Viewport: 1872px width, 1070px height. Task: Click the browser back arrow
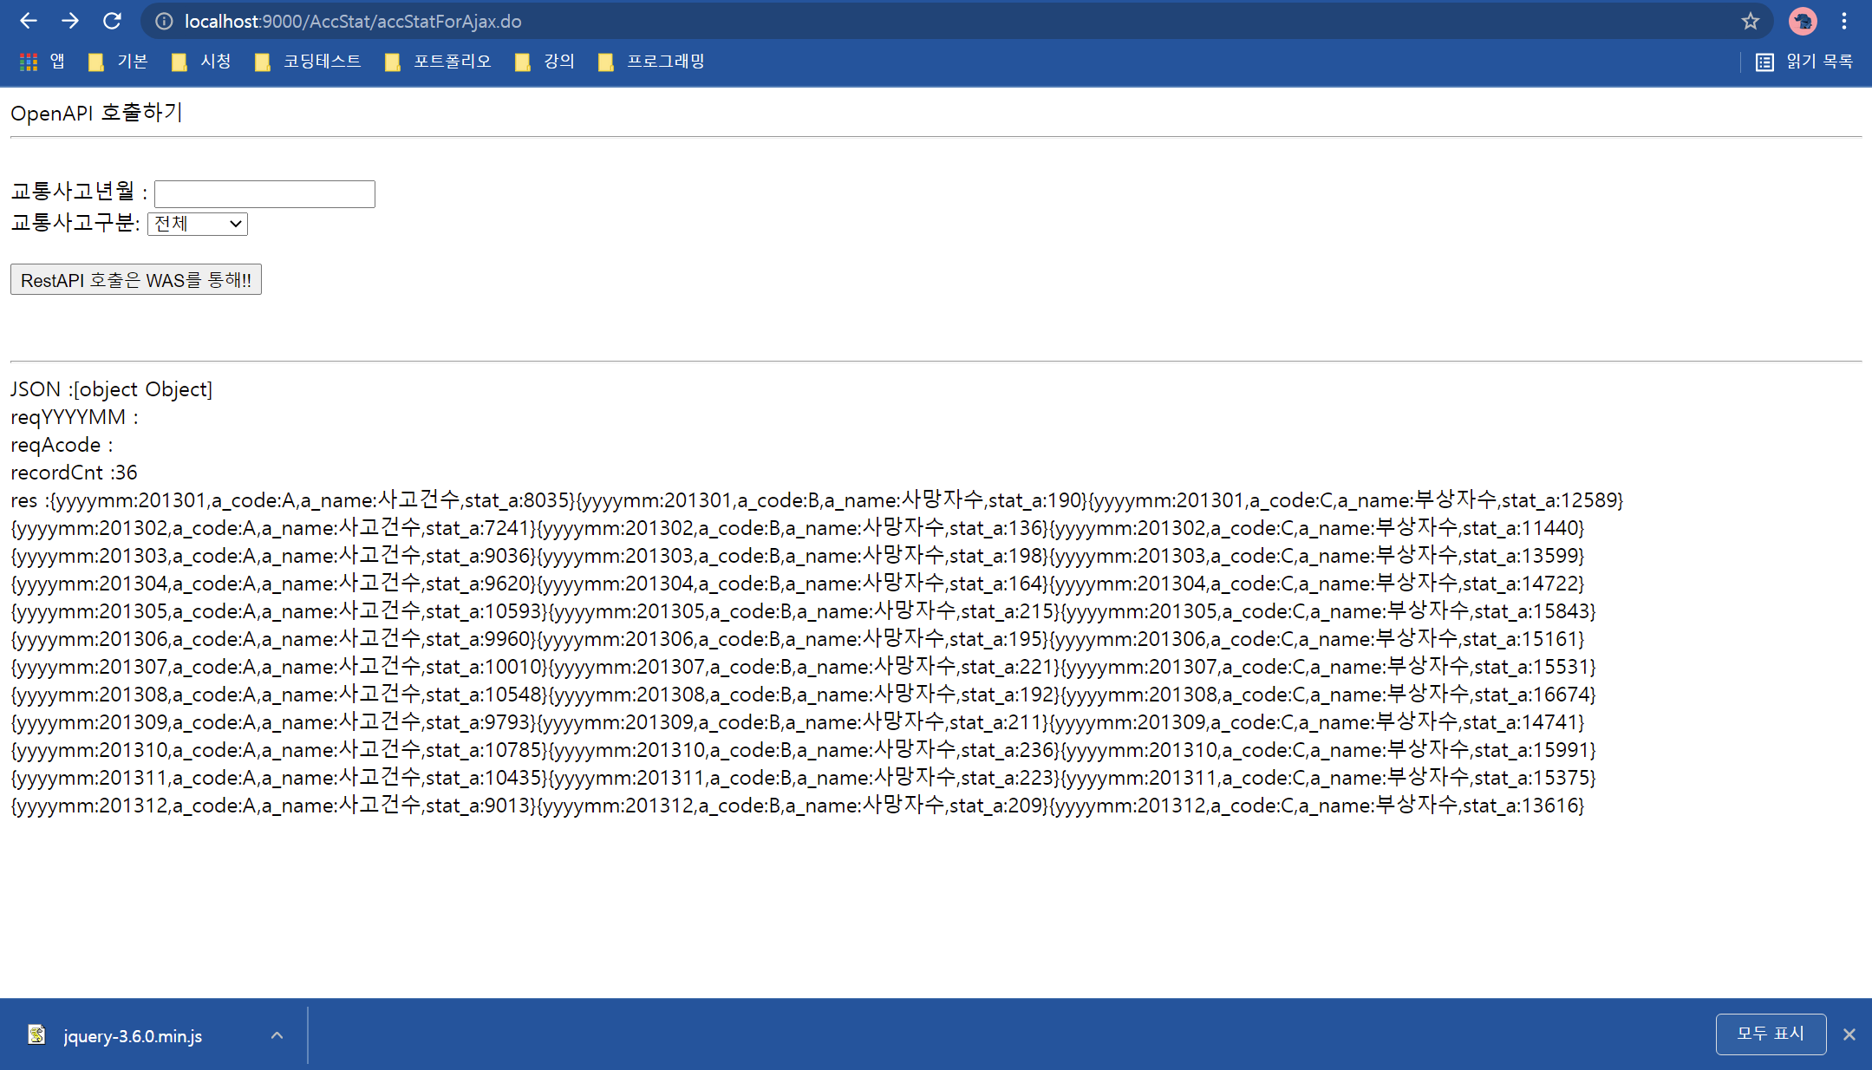point(28,21)
